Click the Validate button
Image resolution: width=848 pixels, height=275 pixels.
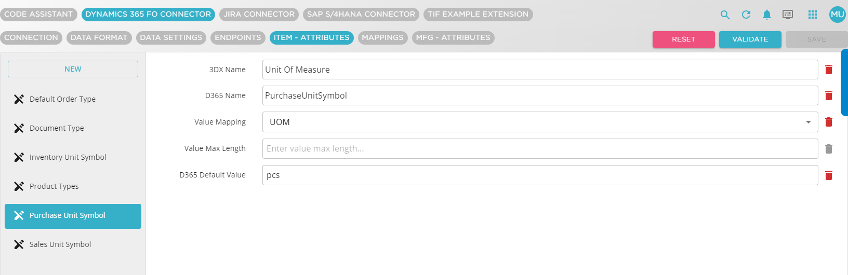pyautogui.click(x=750, y=39)
